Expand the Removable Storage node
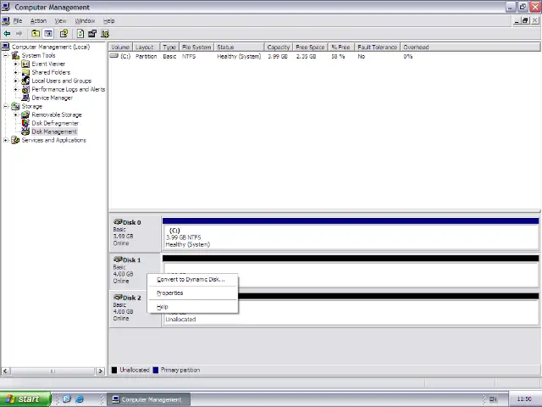The image size is (542, 407). pyautogui.click(x=15, y=114)
